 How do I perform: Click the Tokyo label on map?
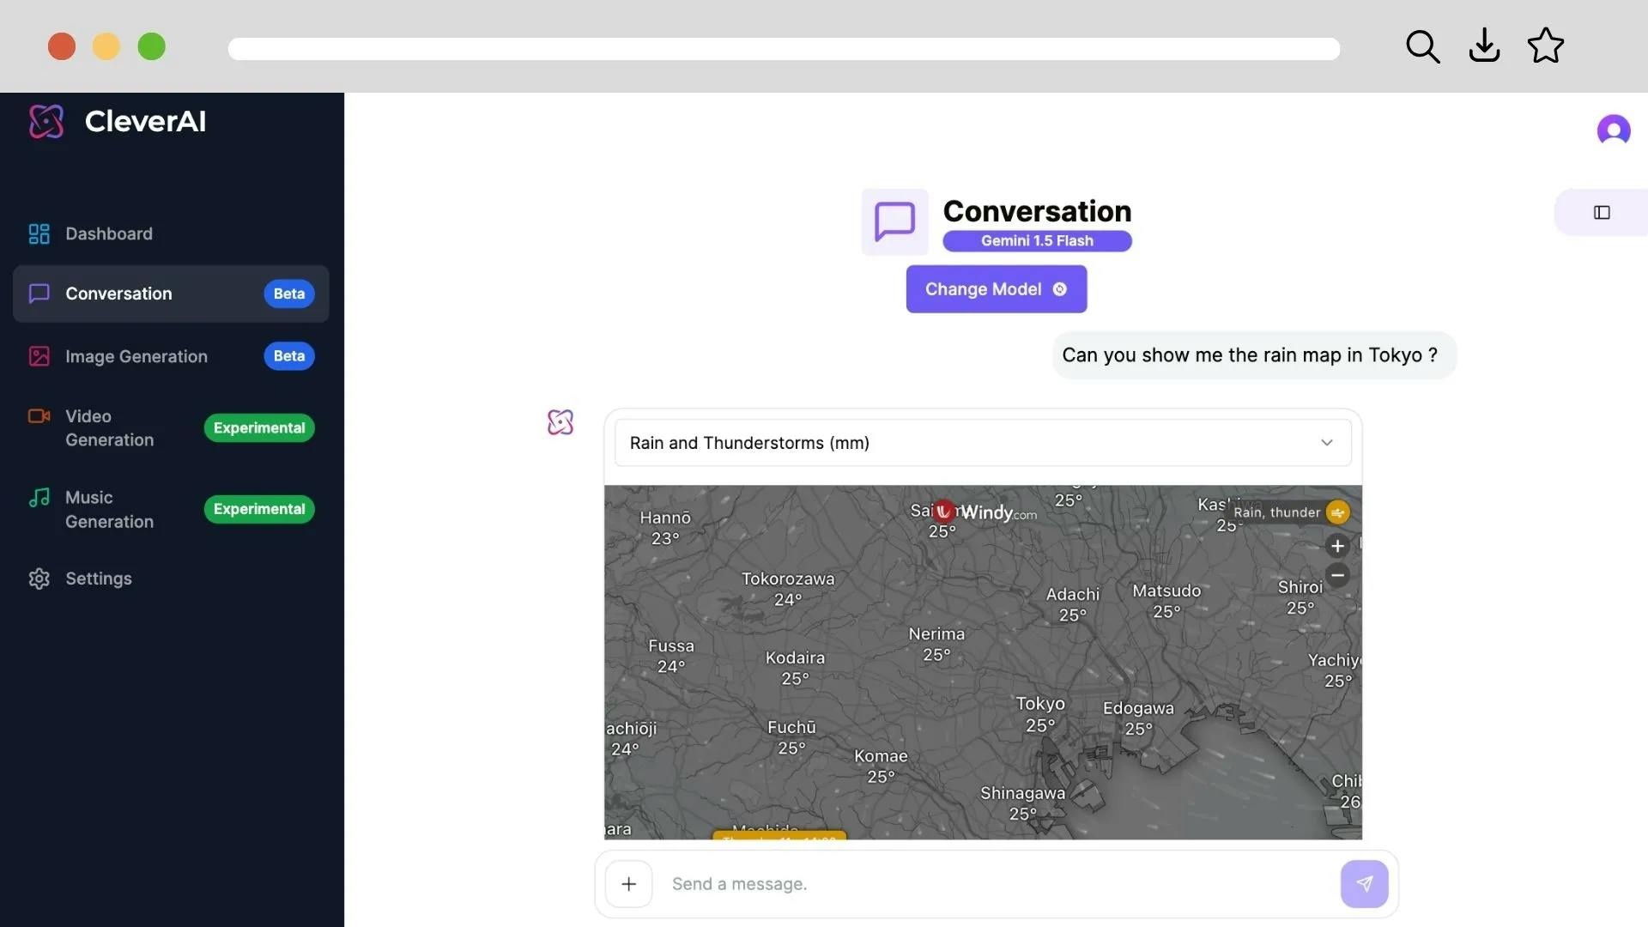(x=1040, y=704)
